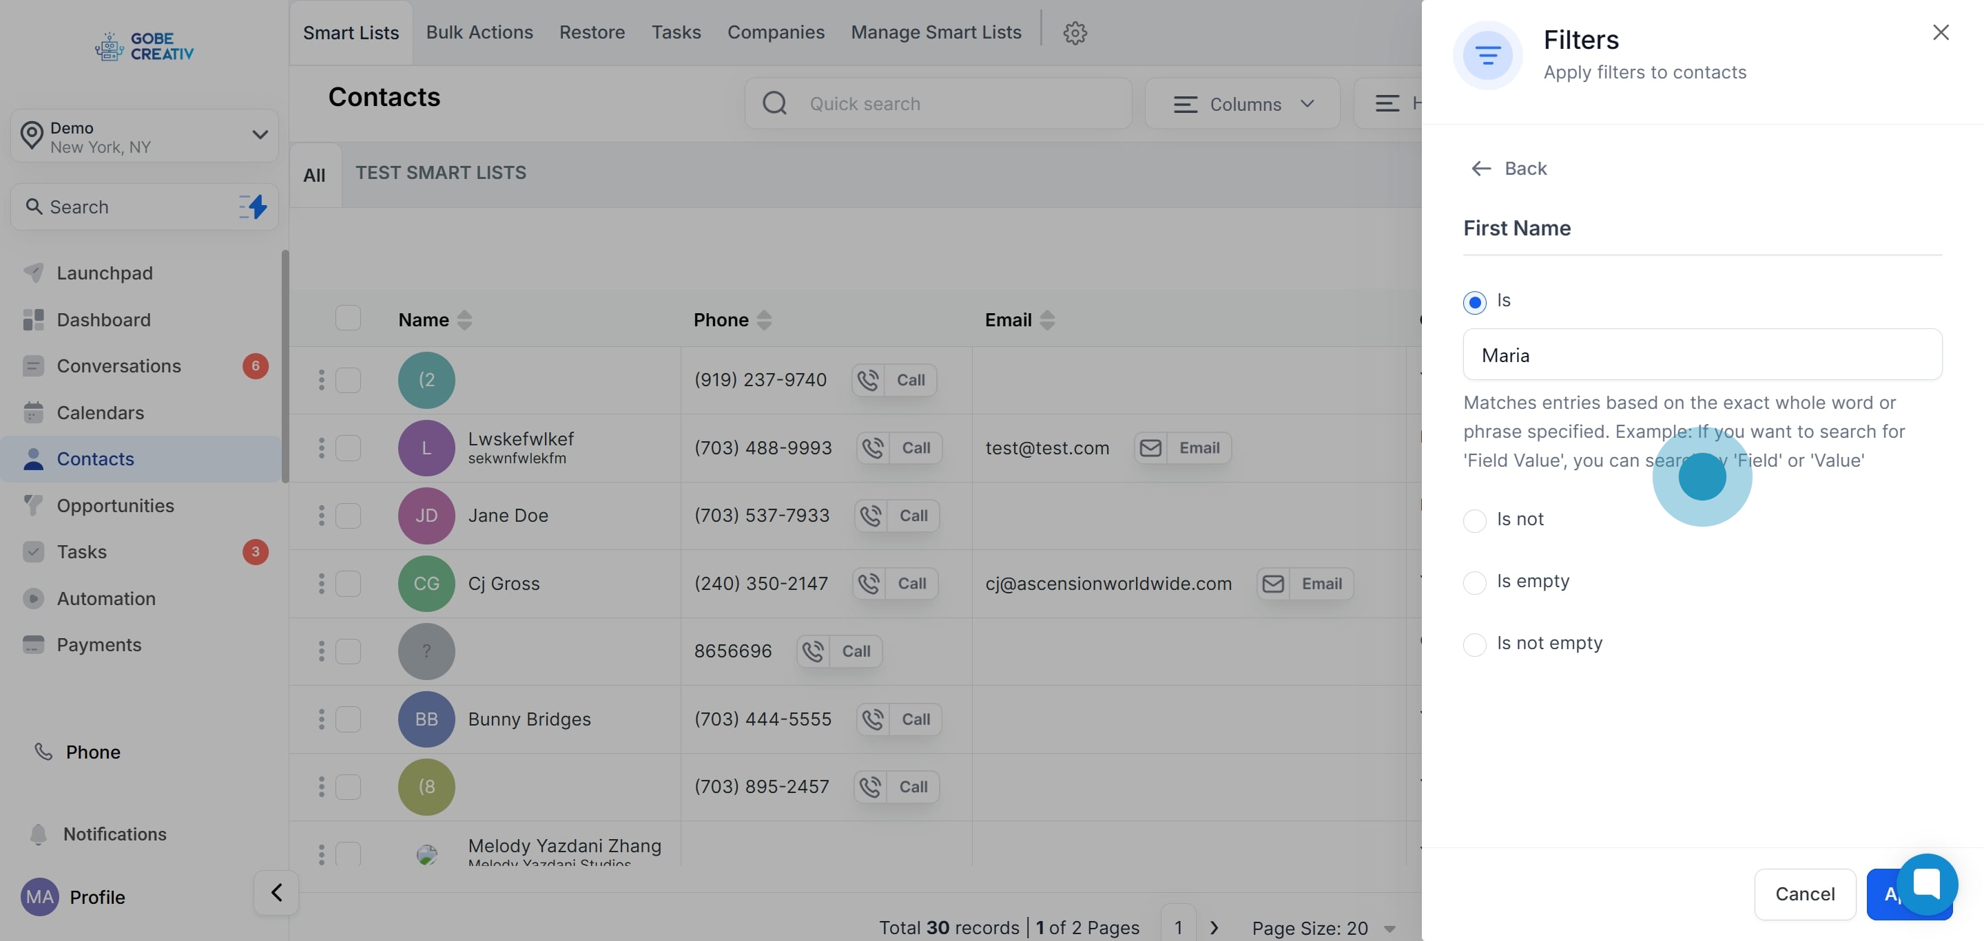Select the 'Is empty' radio option

1474,582
